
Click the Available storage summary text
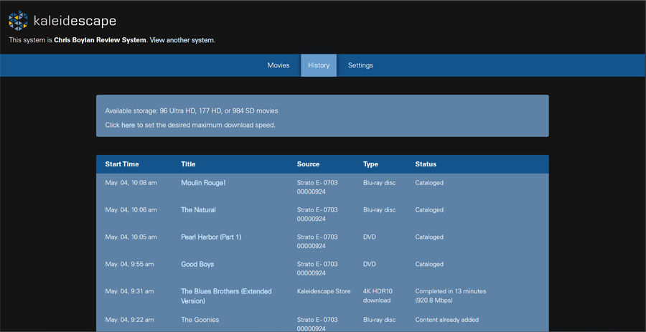pos(192,111)
